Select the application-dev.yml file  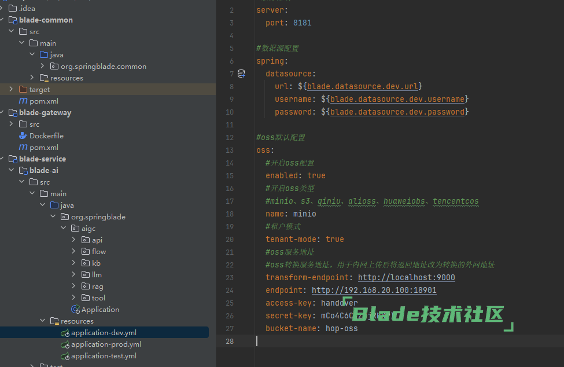pos(104,332)
